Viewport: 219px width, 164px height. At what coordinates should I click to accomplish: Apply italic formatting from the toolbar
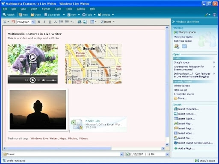pyautogui.click(x=44, y=22)
